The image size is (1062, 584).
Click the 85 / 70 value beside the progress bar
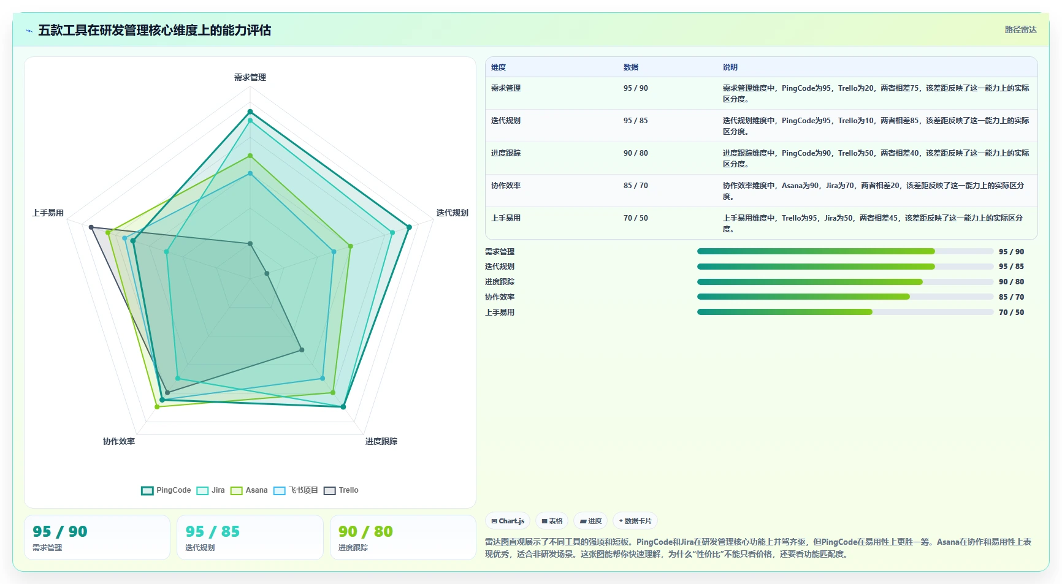pyautogui.click(x=1012, y=297)
